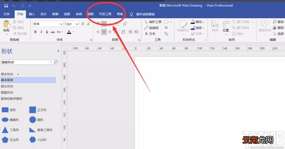Image resolution: width=285 pixels, height=149 pixels.
Task: Open the font color dropdown arrow
Action: click(x=73, y=32)
